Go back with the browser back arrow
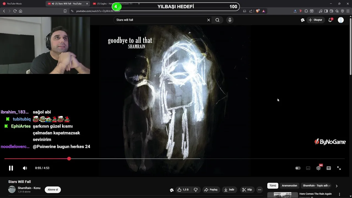Screen dimensions: 352x198 click(x=4, y=11)
